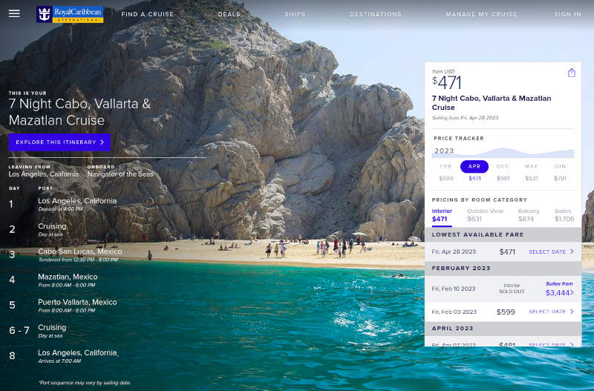Click Lowest Available Fare header
The image size is (594, 391).
pyautogui.click(x=503, y=234)
